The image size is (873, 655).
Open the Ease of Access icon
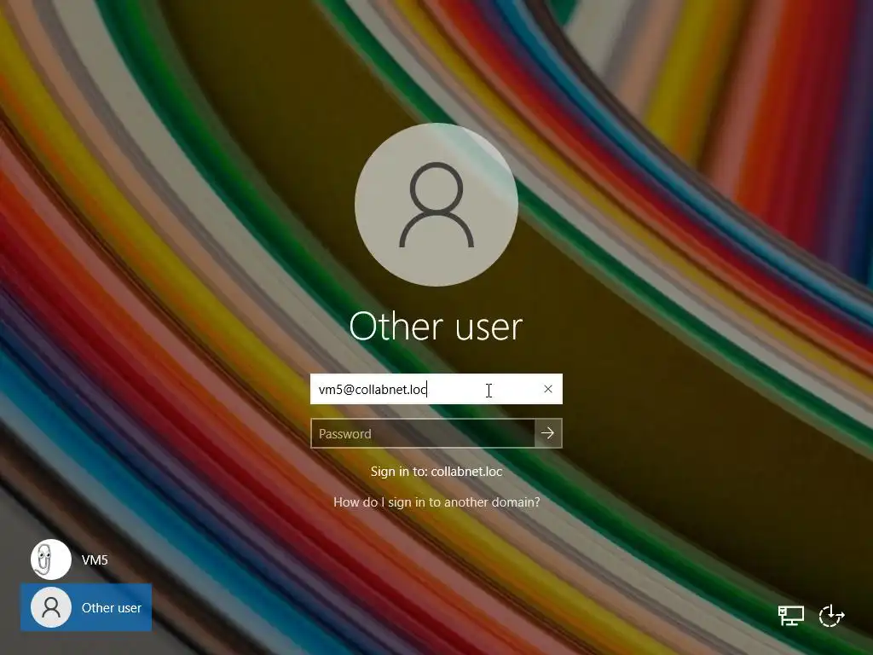832,616
